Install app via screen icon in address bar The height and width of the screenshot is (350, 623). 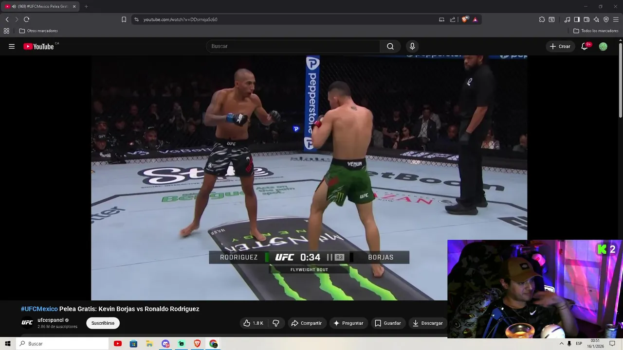pyautogui.click(x=441, y=19)
